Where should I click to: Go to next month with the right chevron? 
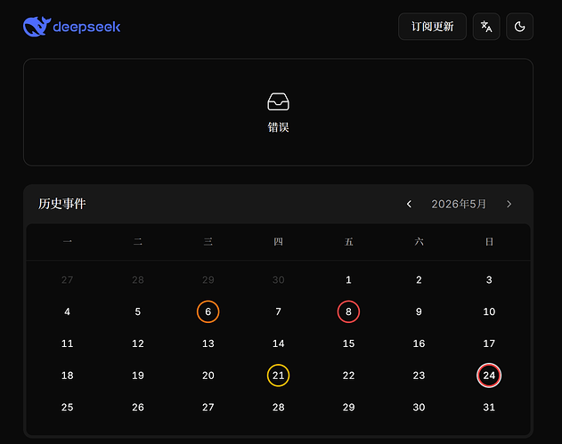[x=509, y=204]
